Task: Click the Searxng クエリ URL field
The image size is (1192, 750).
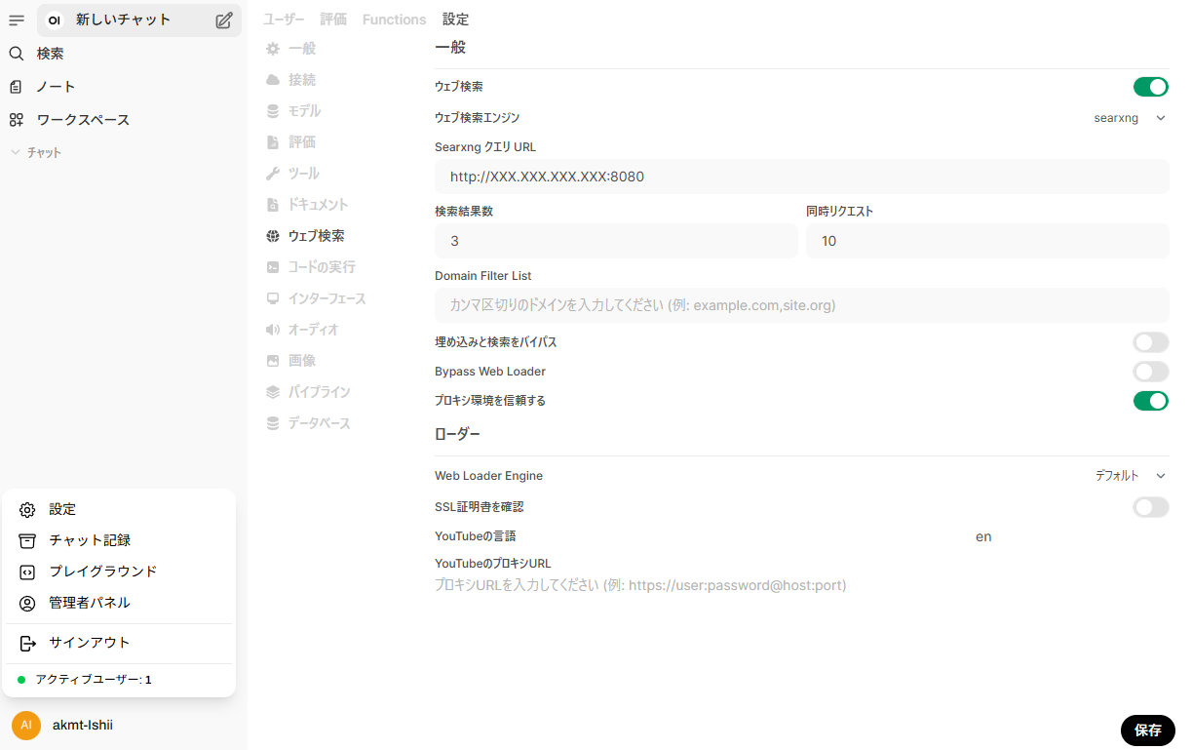Action: point(801,177)
